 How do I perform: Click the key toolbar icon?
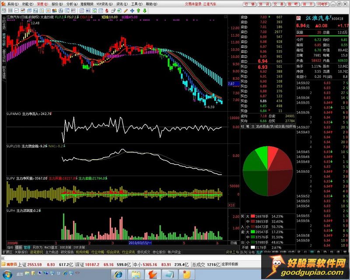click(x=113, y=10)
